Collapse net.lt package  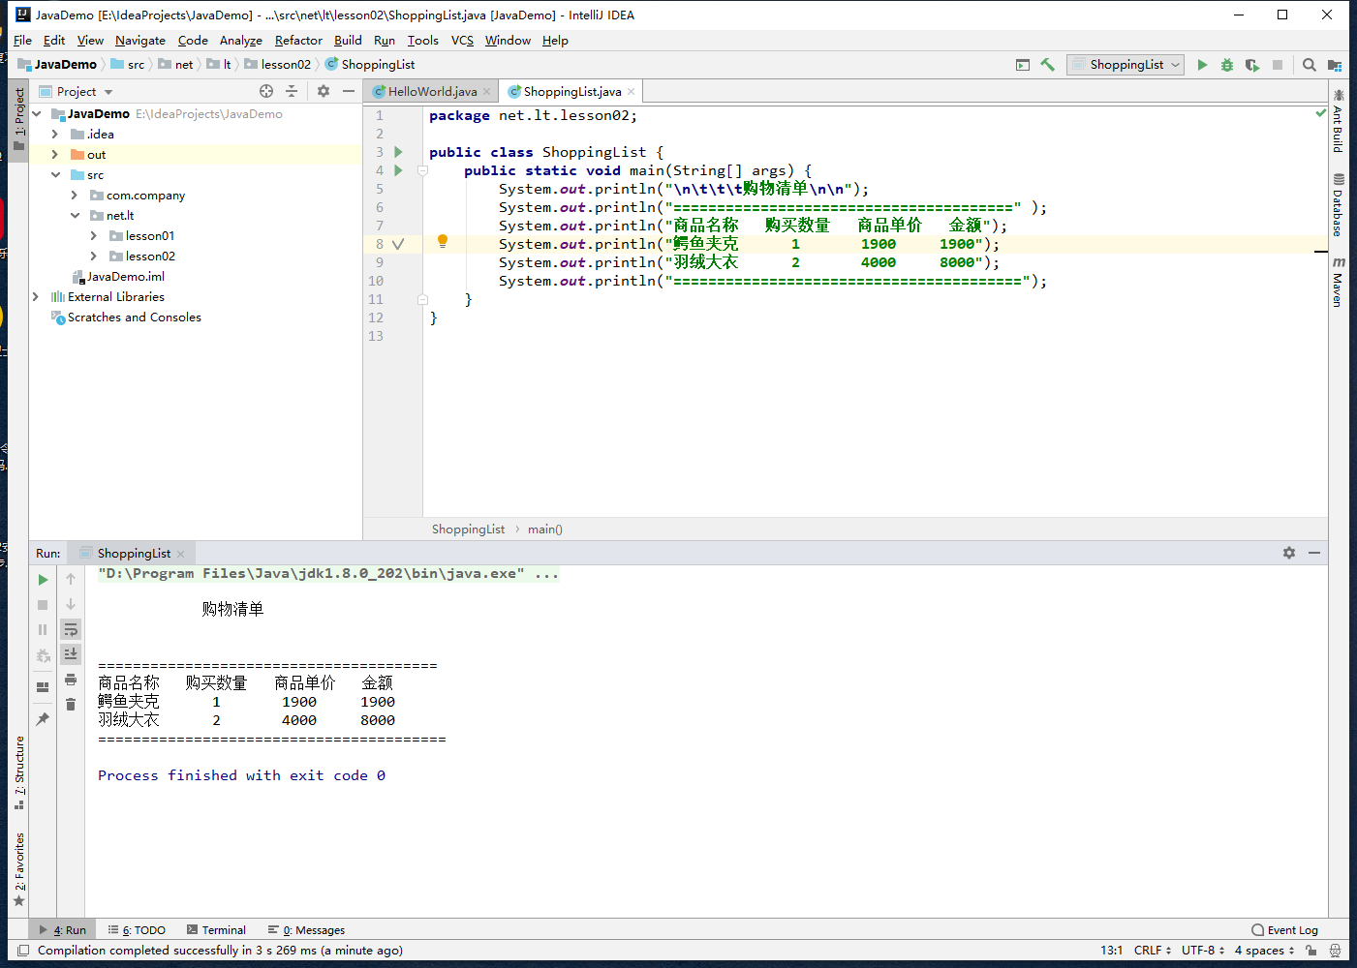click(75, 216)
